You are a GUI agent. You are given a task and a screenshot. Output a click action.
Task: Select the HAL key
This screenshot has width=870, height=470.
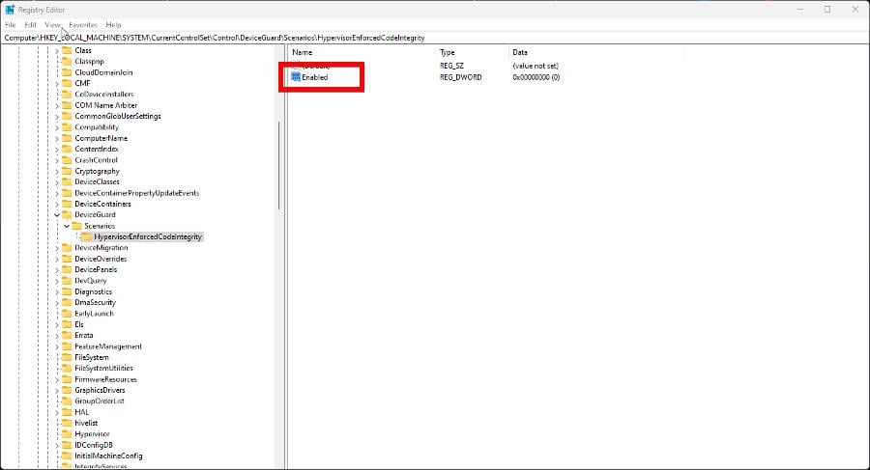click(81, 412)
